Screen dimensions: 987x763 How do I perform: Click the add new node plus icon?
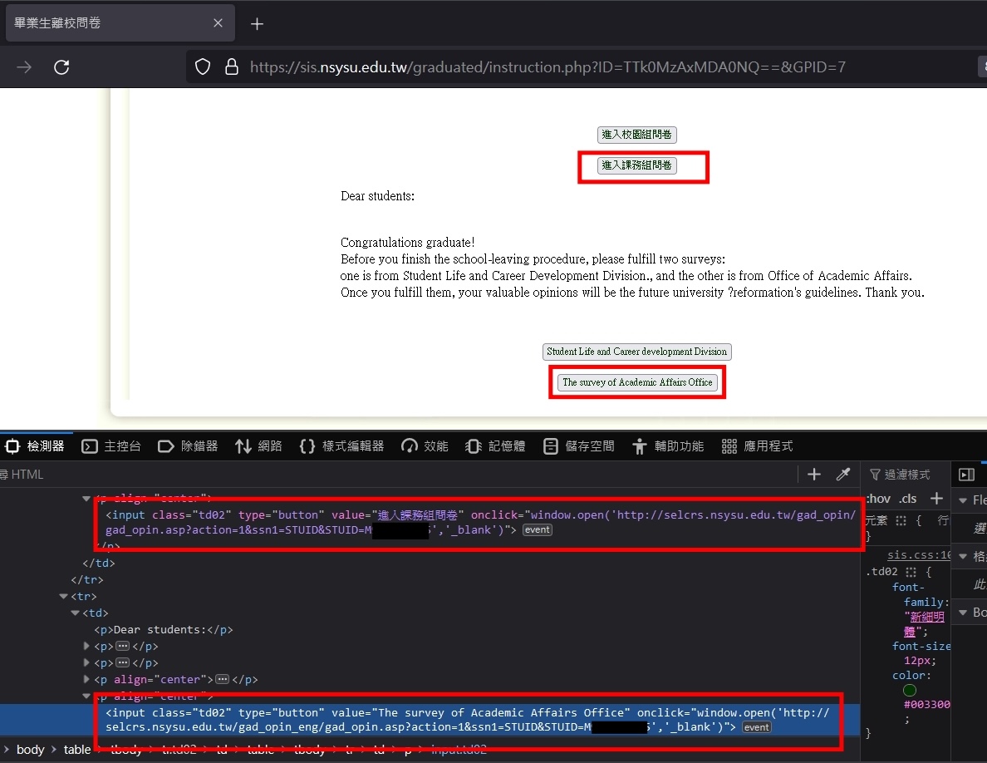[814, 474]
